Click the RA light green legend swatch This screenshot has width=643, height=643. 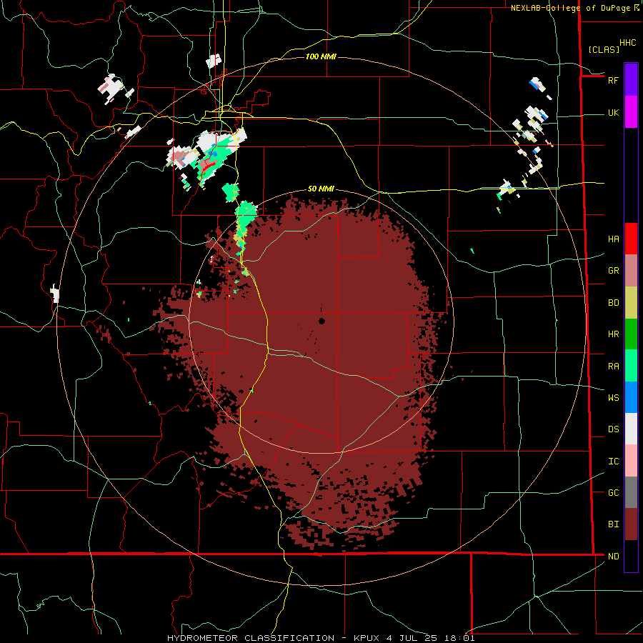point(631,366)
